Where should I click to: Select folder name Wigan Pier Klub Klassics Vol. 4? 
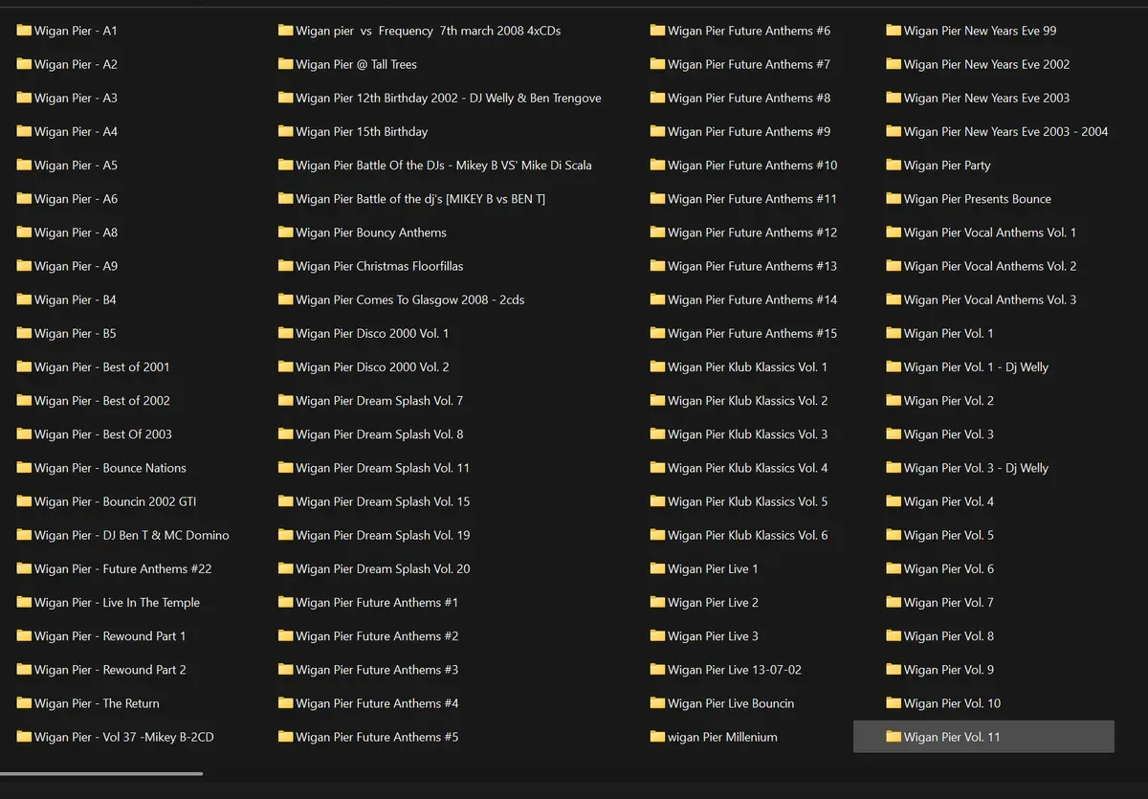coord(748,468)
